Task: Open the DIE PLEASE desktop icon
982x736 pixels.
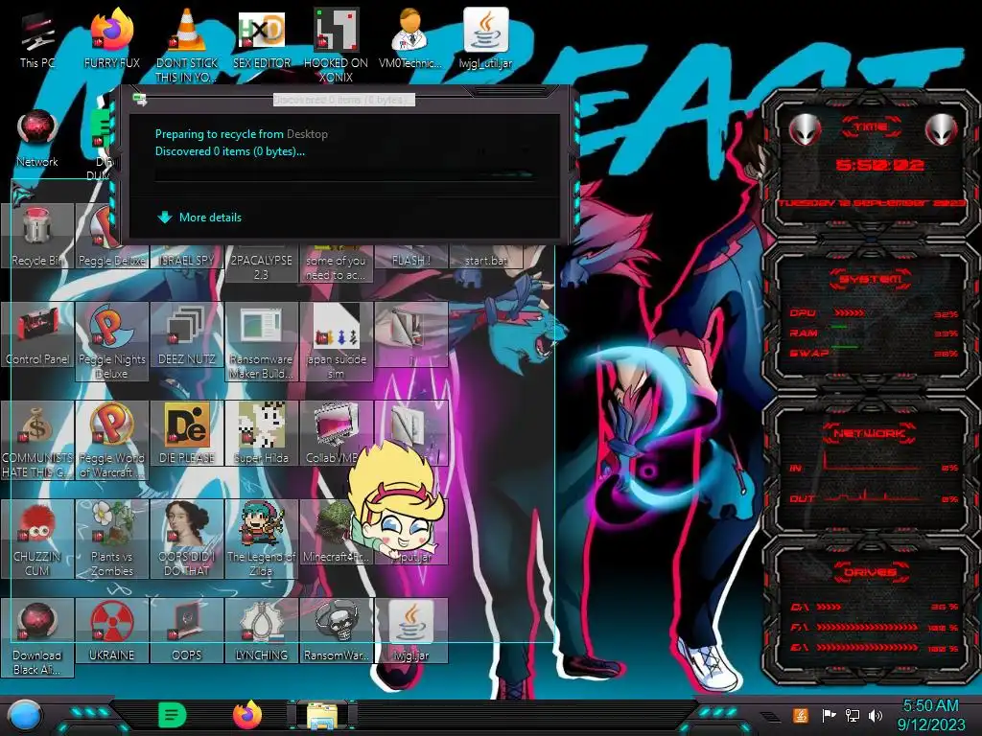Action: [187, 433]
